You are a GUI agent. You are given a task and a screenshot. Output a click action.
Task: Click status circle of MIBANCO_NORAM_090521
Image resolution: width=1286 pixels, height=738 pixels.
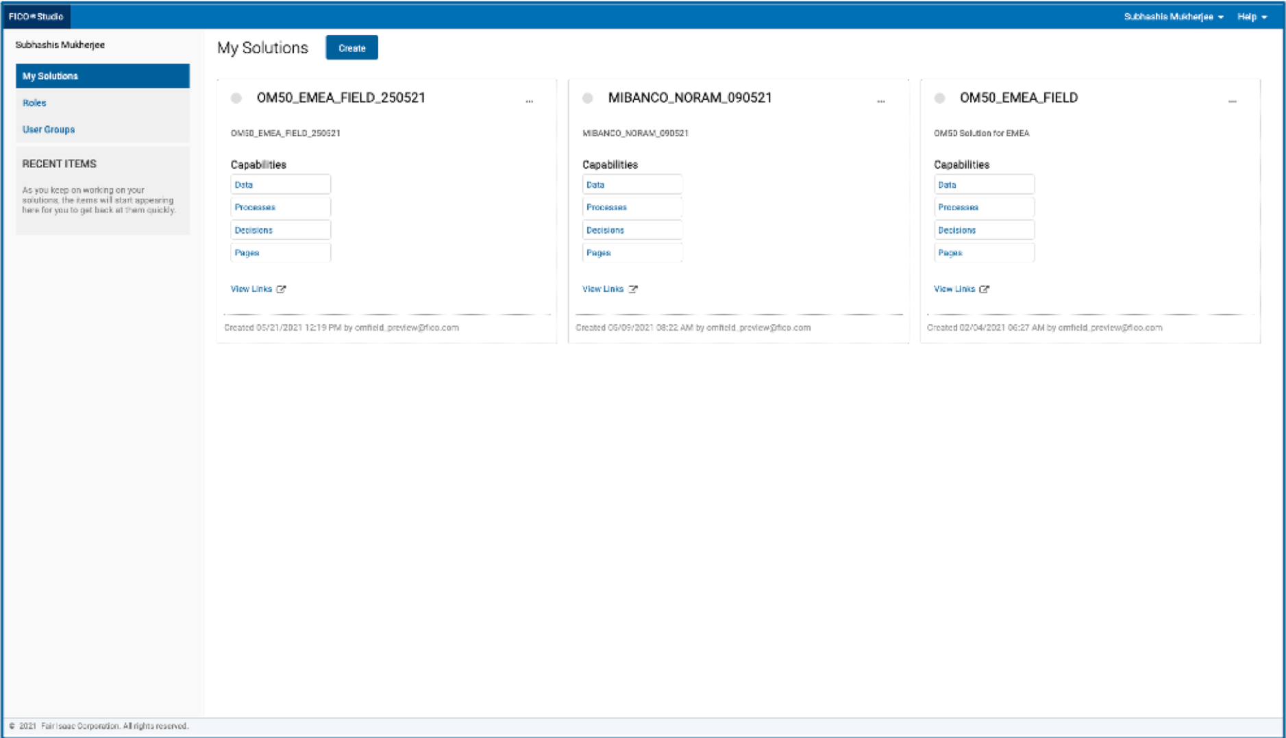click(588, 98)
